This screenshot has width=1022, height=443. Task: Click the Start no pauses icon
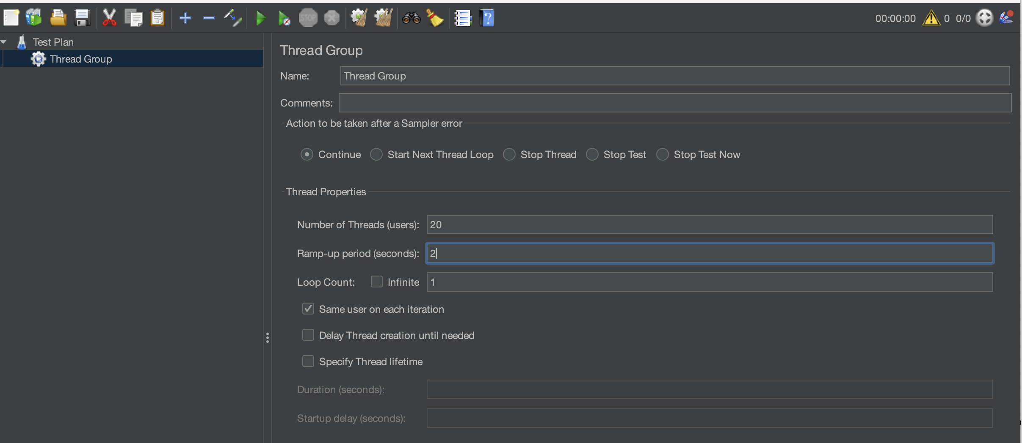[284, 18]
